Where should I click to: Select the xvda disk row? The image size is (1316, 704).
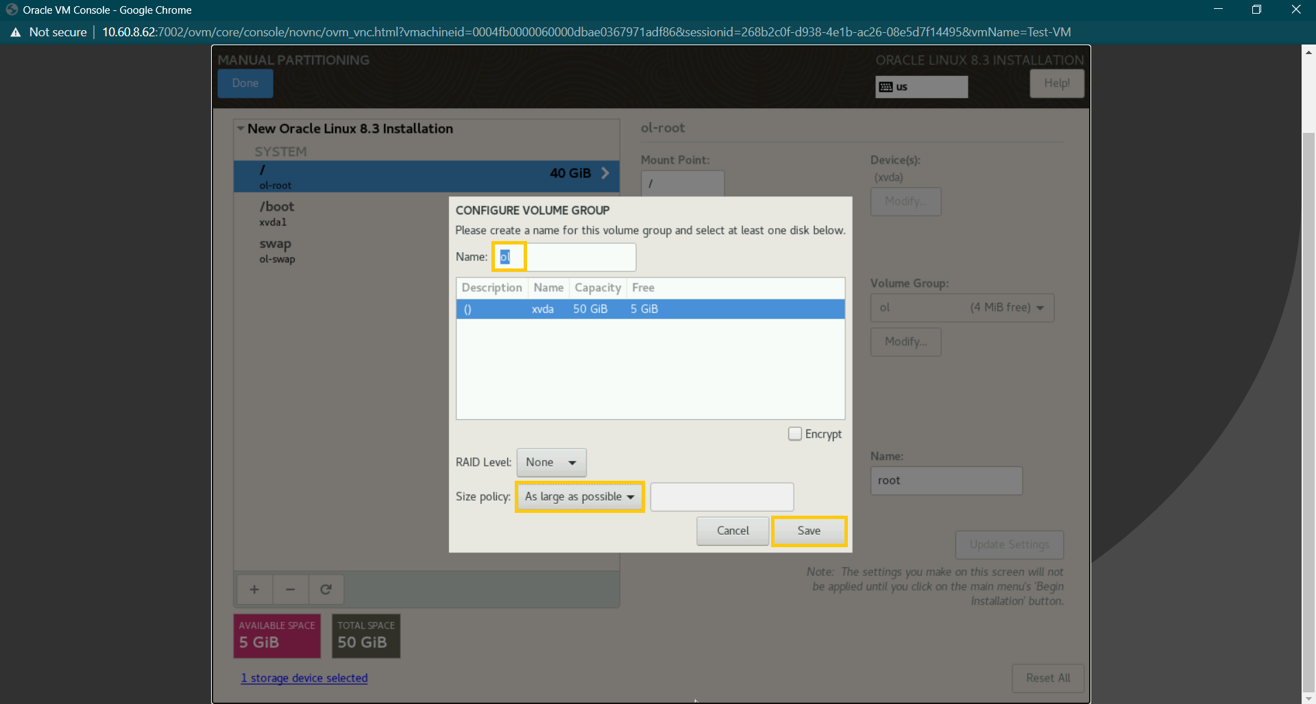click(650, 309)
